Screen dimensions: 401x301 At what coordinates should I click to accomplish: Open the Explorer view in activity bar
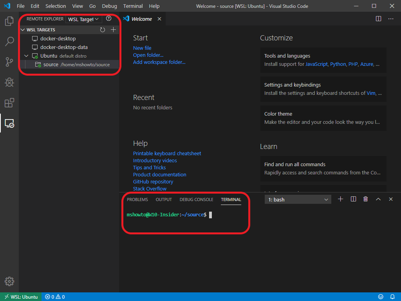9,21
